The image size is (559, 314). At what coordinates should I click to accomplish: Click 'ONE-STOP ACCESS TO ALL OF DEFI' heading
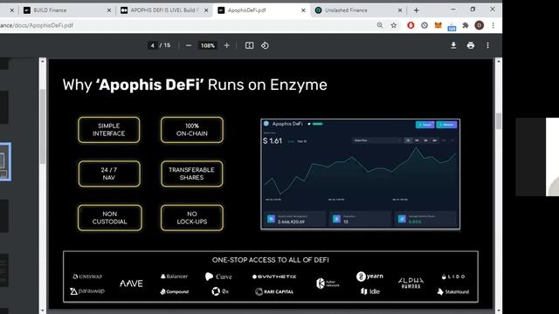271,260
